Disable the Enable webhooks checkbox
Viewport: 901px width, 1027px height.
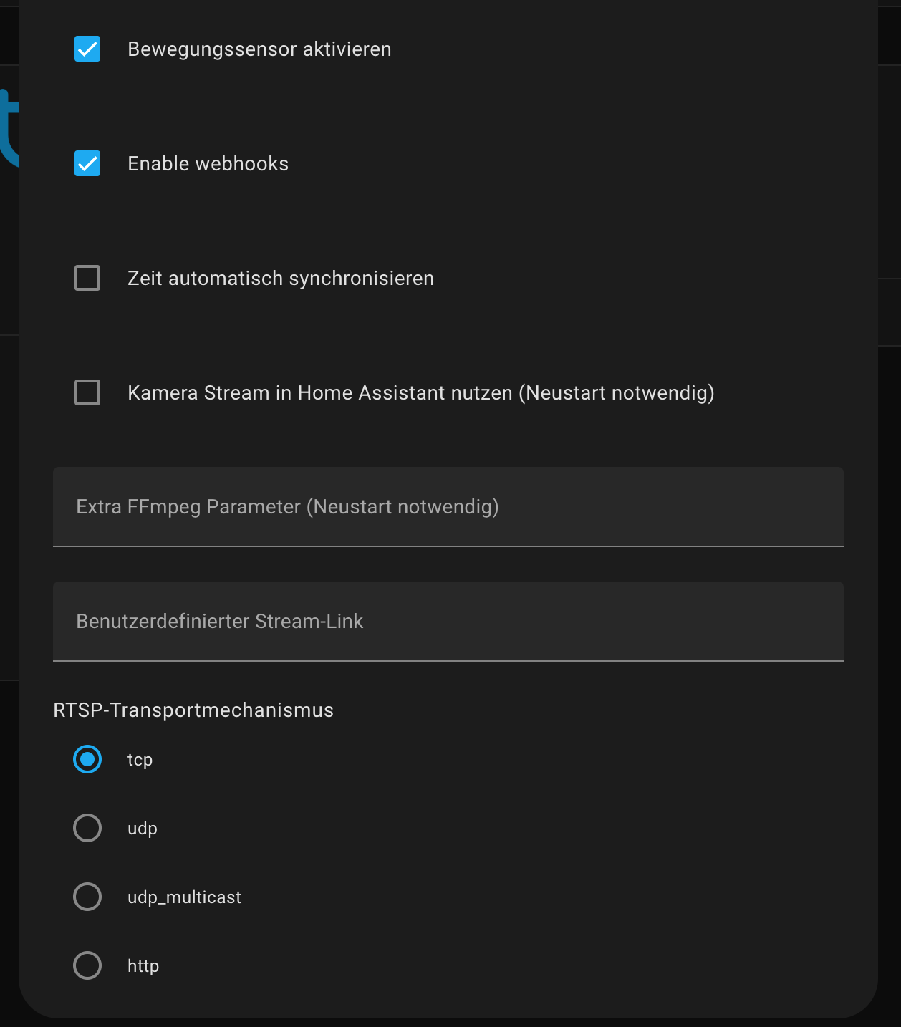(87, 164)
